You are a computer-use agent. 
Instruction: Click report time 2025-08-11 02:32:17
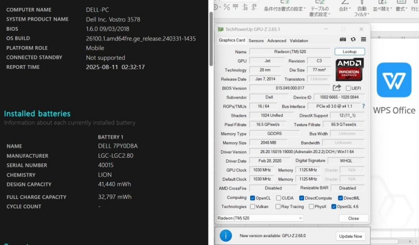[x=115, y=67]
